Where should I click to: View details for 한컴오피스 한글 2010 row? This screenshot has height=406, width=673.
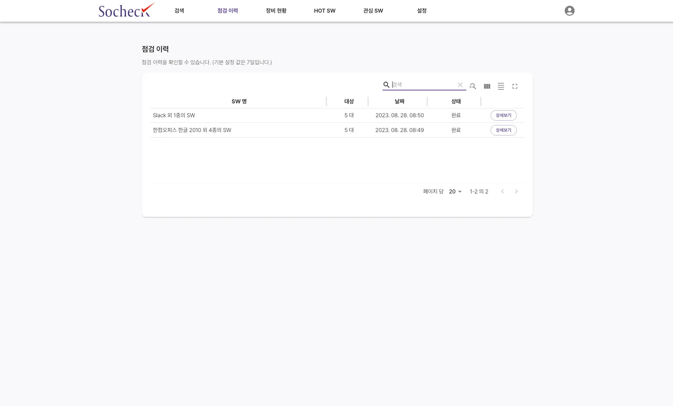click(x=503, y=130)
